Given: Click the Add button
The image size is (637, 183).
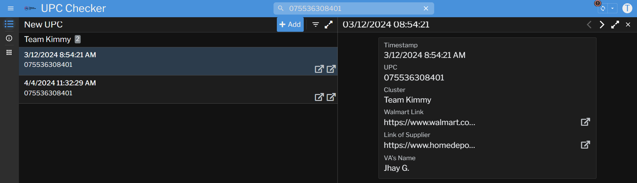Looking at the screenshot, I should pos(290,24).
